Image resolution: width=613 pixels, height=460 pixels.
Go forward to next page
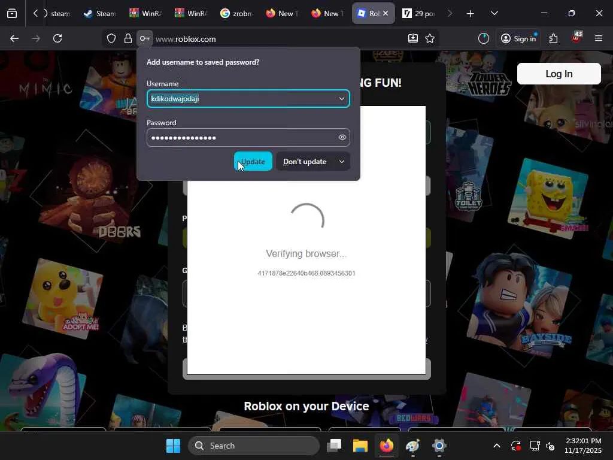[36, 38]
